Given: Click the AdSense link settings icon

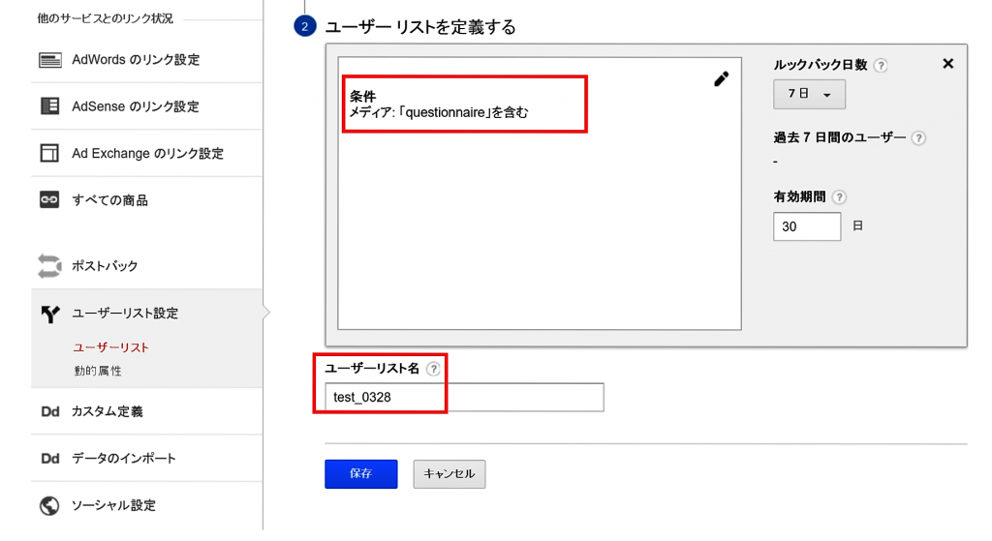Looking at the screenshot, I should 49,106.
